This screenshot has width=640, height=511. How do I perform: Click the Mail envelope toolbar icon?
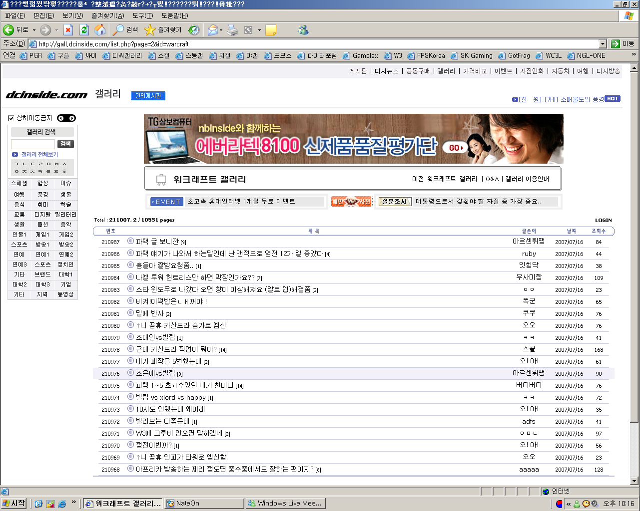point(213,30)
